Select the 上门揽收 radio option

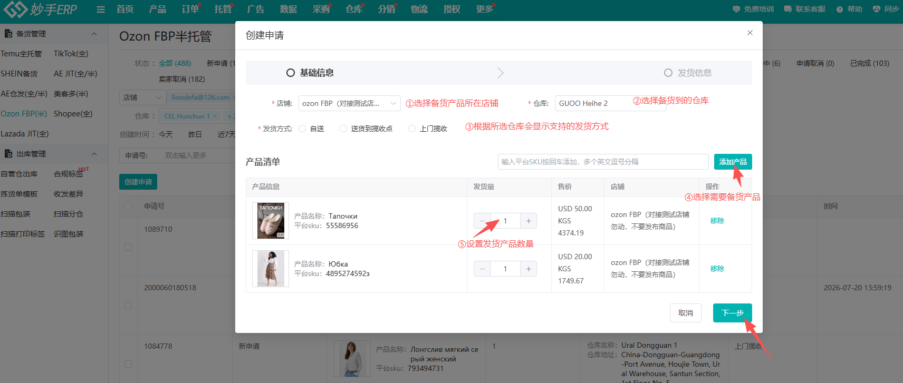[412, 129]
